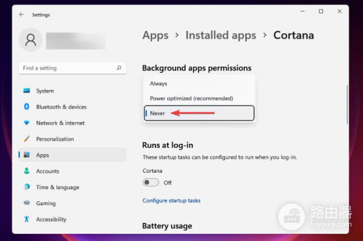The image size is (363, 241).
Task: Minimize the Settings window
Action: coord(302,11)
